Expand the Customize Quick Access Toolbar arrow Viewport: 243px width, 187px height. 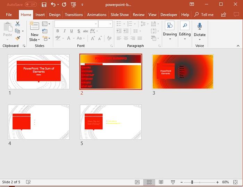(x=82, y=5)
